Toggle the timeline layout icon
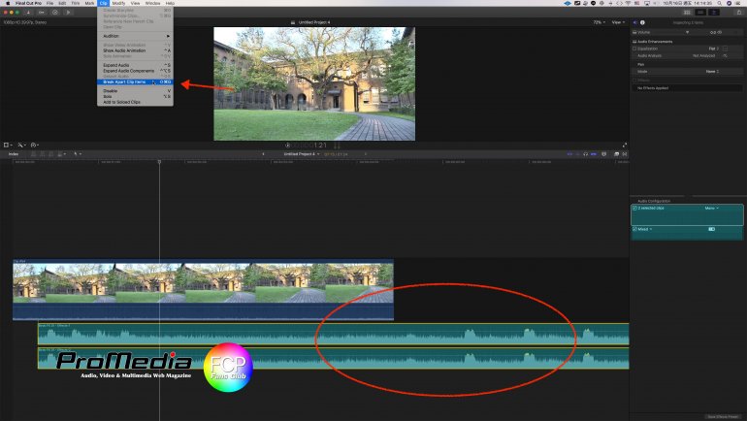 click(700, 13)
